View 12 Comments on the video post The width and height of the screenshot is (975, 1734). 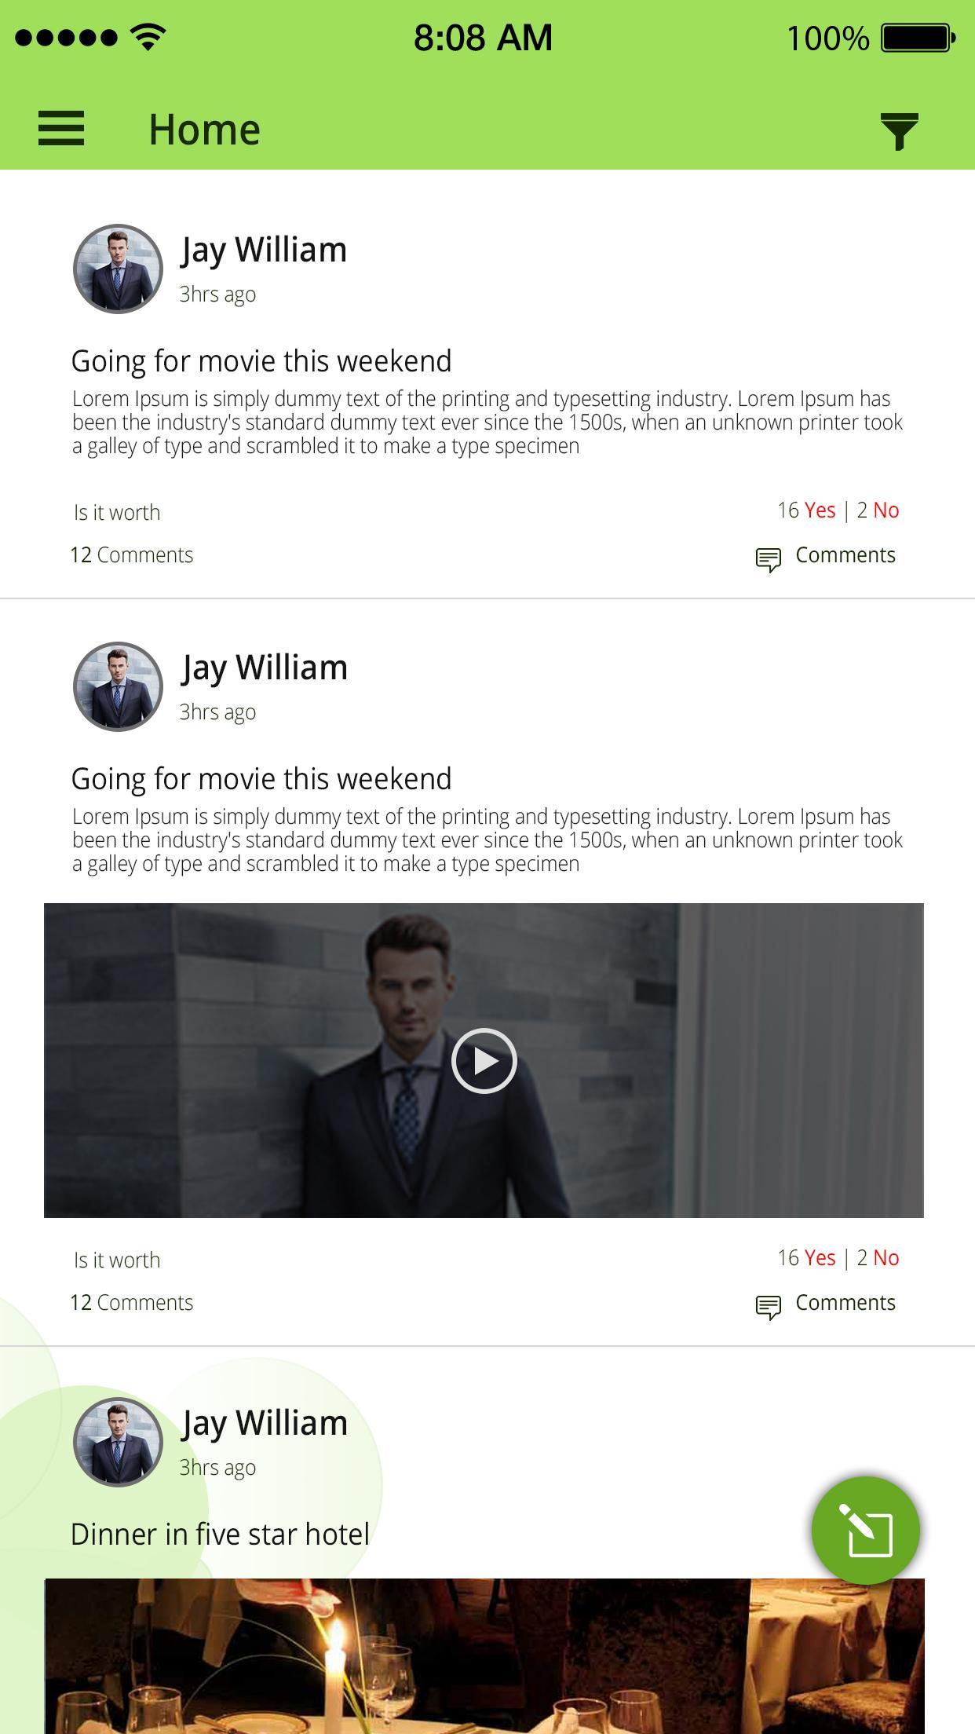[x=132, y=1303]
